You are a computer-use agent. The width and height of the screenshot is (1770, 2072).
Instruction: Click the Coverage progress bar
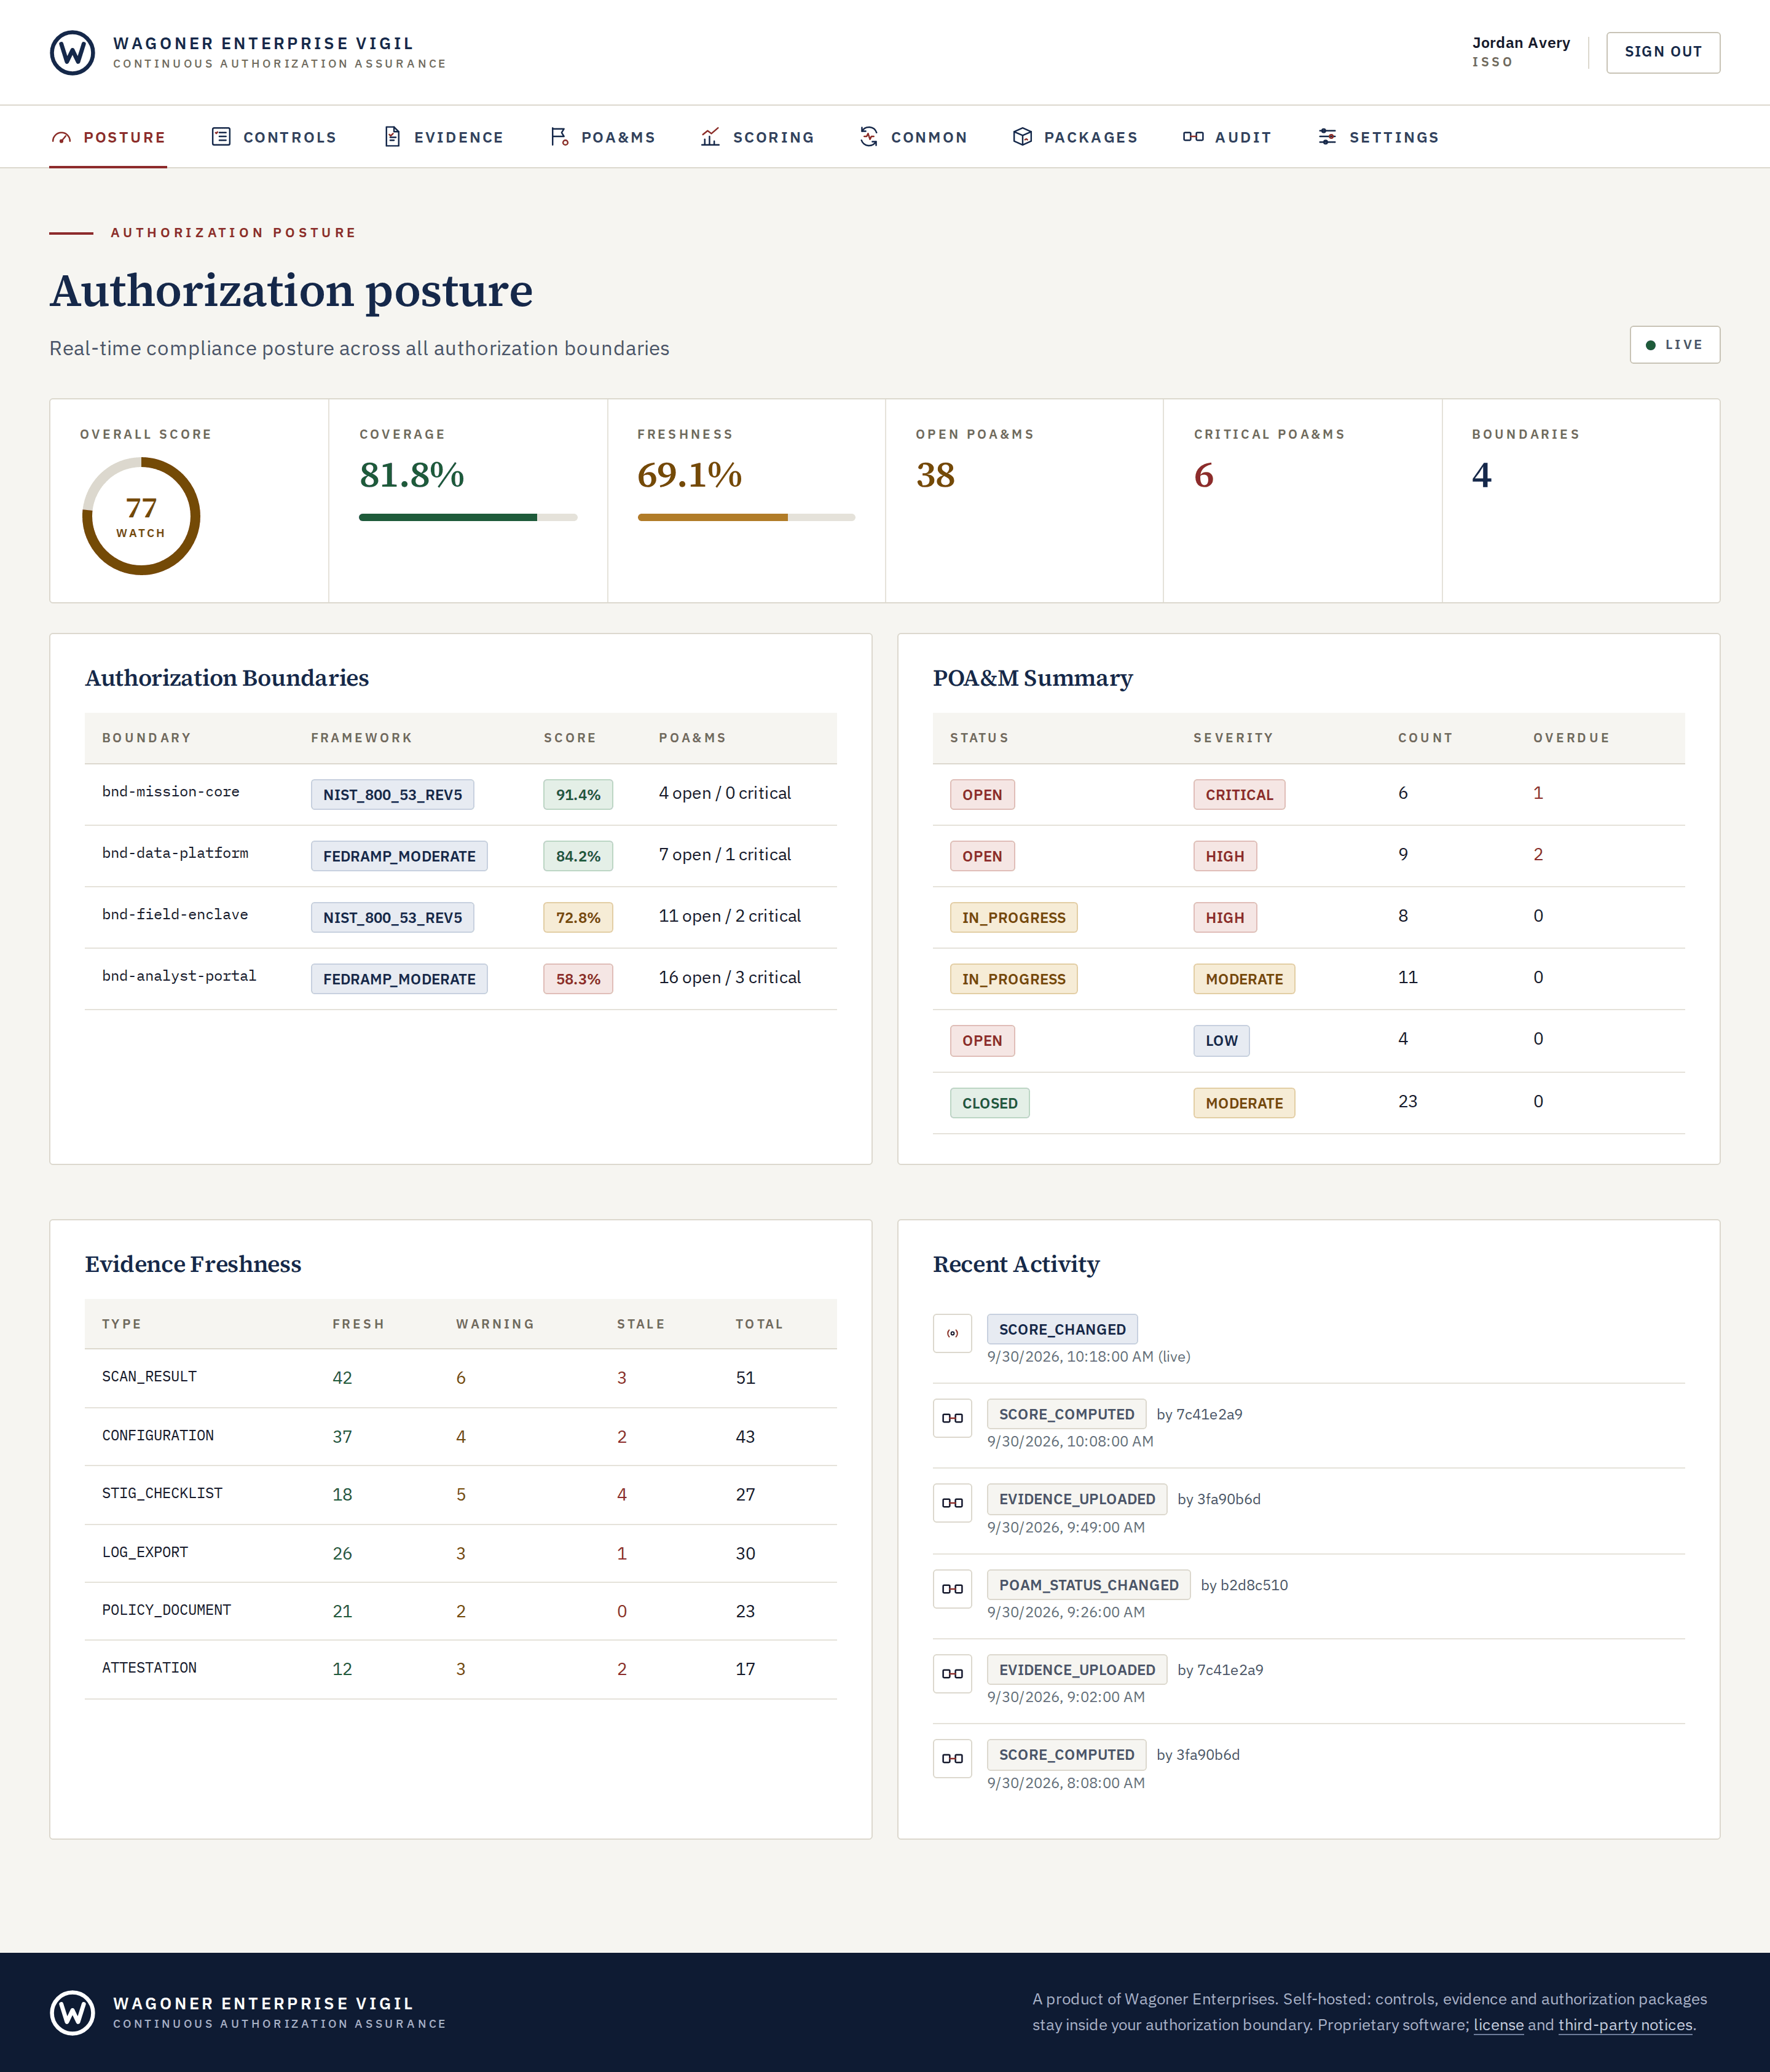[468, 517]
